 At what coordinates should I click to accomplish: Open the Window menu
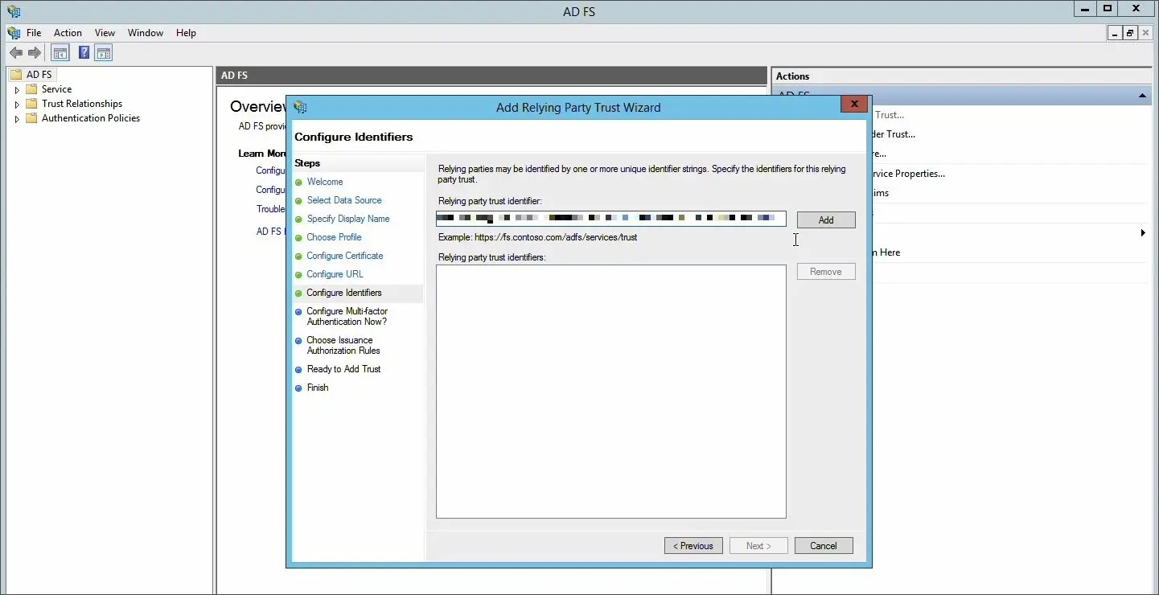pos(146,33)
